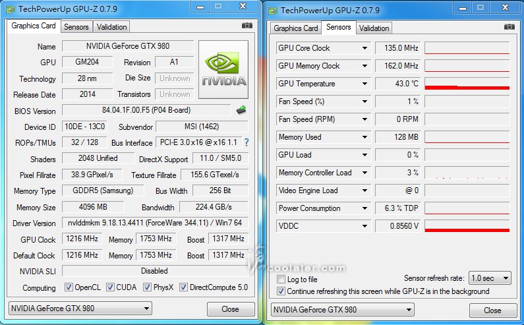The height and width of the screenshot is (325, 524).
Task: Click Close button in left GPU-Z window
Action: 230,309
